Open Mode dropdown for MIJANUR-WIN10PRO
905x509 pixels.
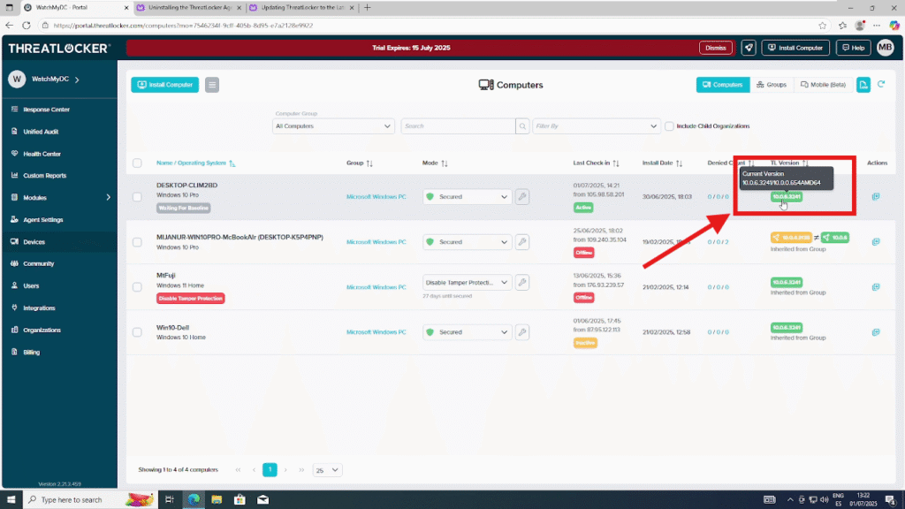pos(467,242)
